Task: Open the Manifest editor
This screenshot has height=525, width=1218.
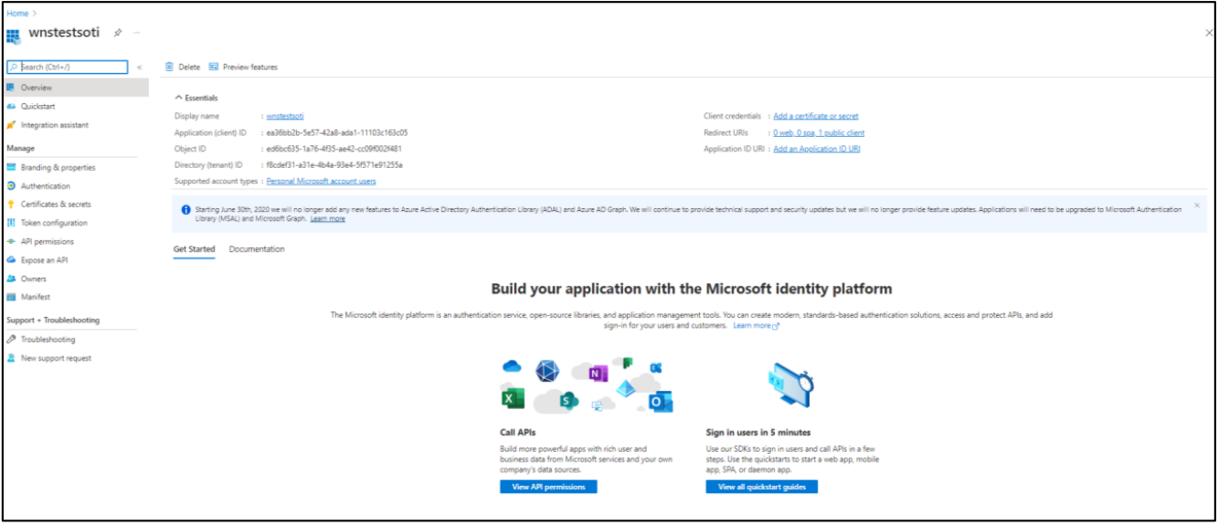Action: 36,297
